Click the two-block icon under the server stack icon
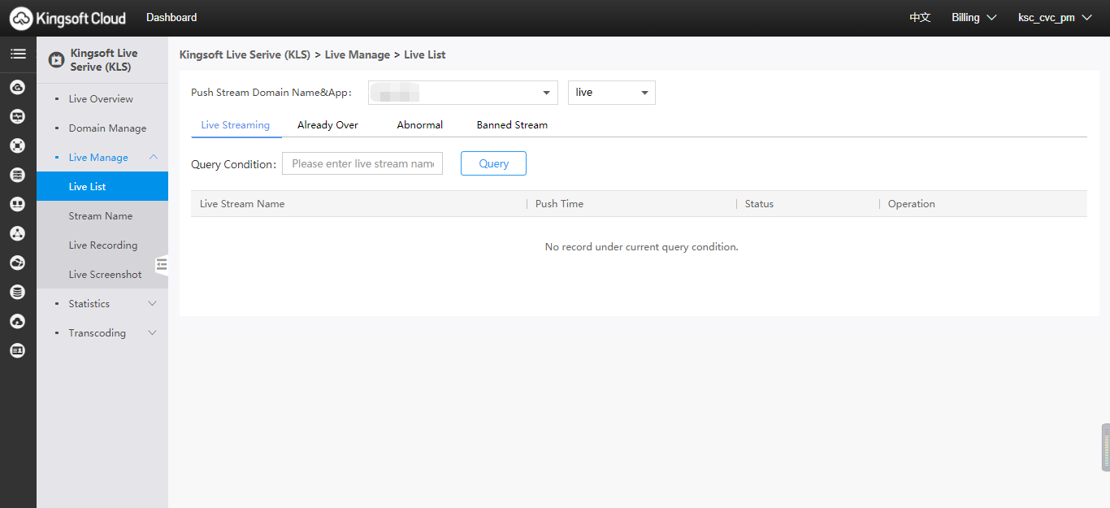Viewport: 1110px width, 508px height. tap(17, 204)
